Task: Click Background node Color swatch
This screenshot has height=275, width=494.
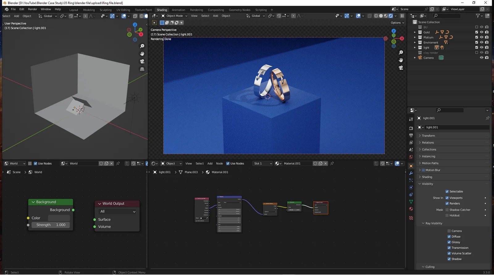Action: 59,218
